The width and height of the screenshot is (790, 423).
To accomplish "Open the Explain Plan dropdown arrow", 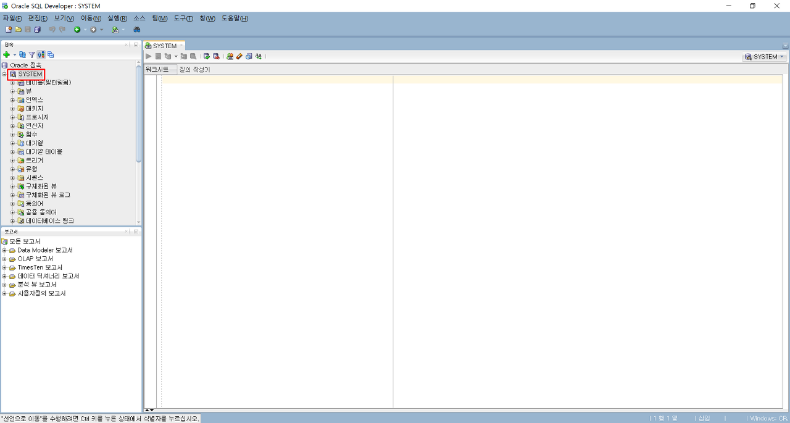I will [x=176, y=56].
